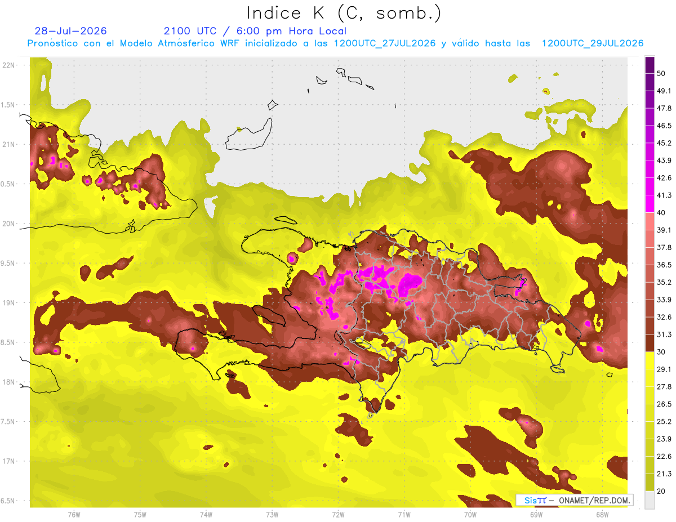676x522 pixels.
Task: Click the "ONAMET/REP.DOM." credit label
Action: pyautogui.click(x=594, y=500)
